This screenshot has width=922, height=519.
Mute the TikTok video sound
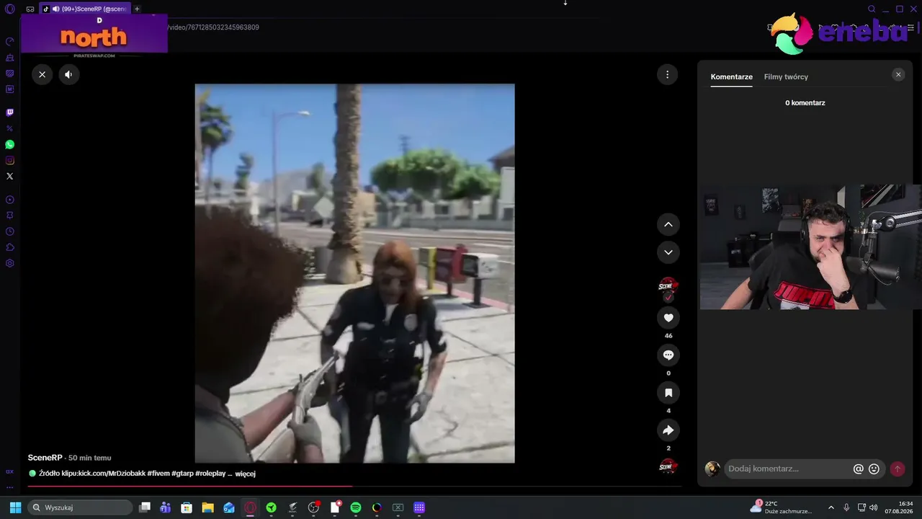coord(68,74)
